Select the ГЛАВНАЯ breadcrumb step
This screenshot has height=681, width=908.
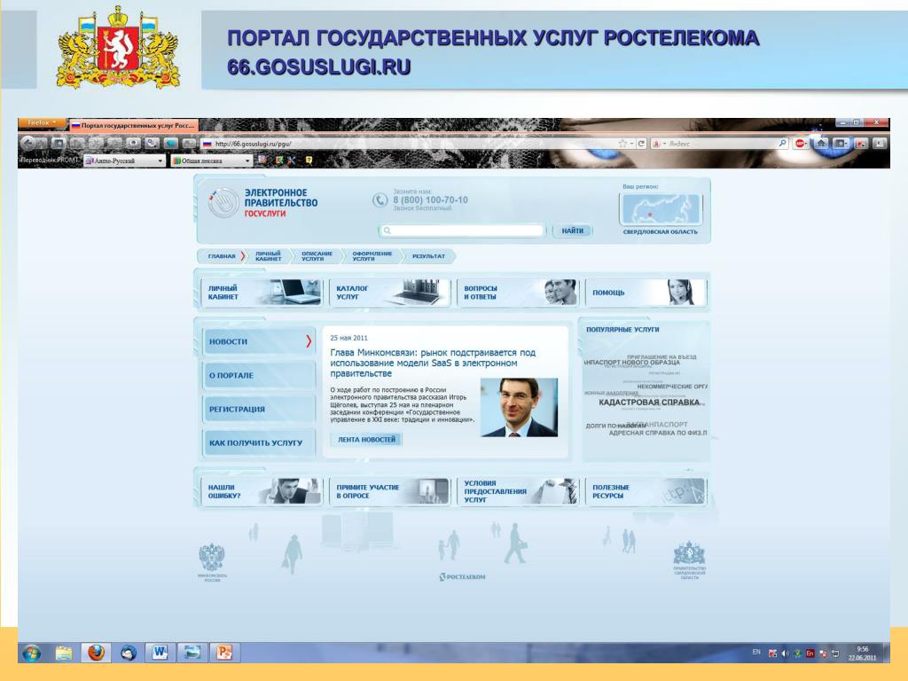(x=222, y=256)
